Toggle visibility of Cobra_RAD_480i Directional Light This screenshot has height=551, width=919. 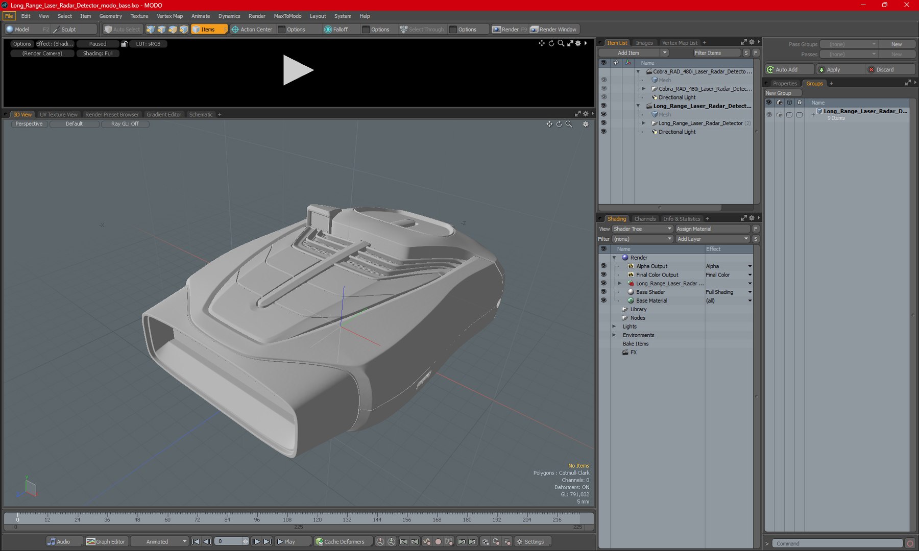pos(604,97)
